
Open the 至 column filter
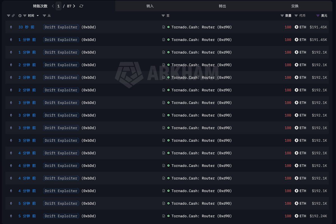coord(163,16)
